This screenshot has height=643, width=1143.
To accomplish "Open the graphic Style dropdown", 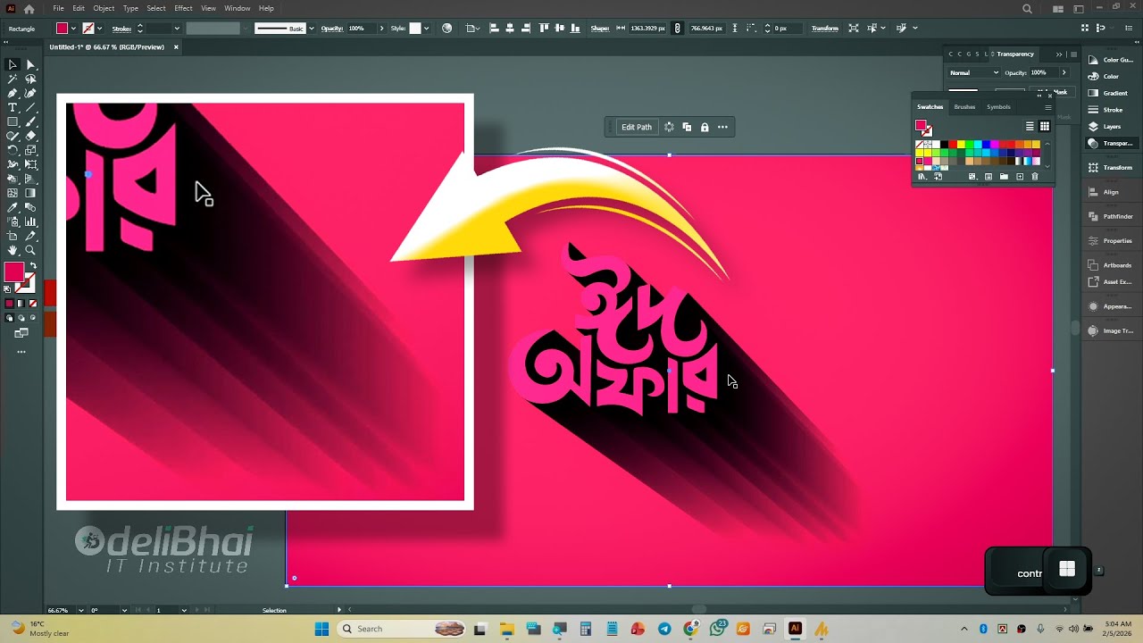I will 426,28.
